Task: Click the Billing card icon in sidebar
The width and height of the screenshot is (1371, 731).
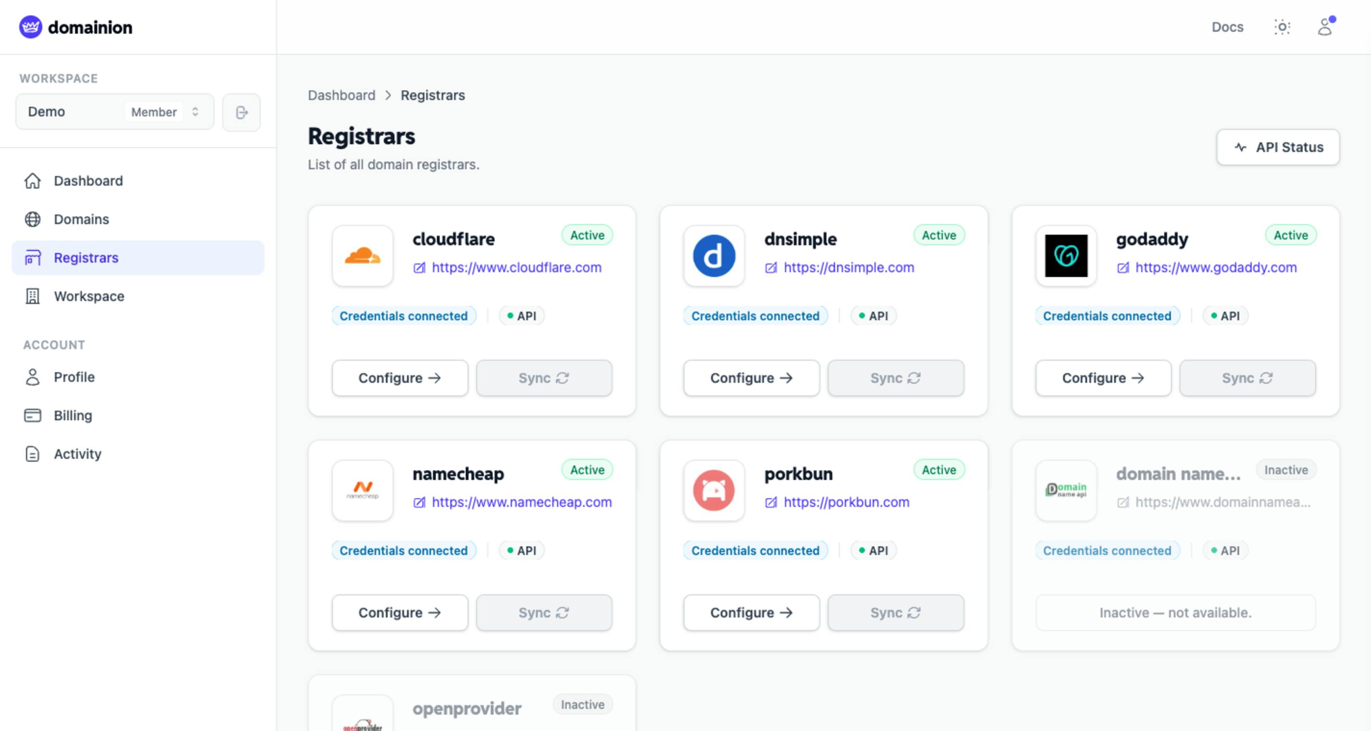Action: [32, 416]
